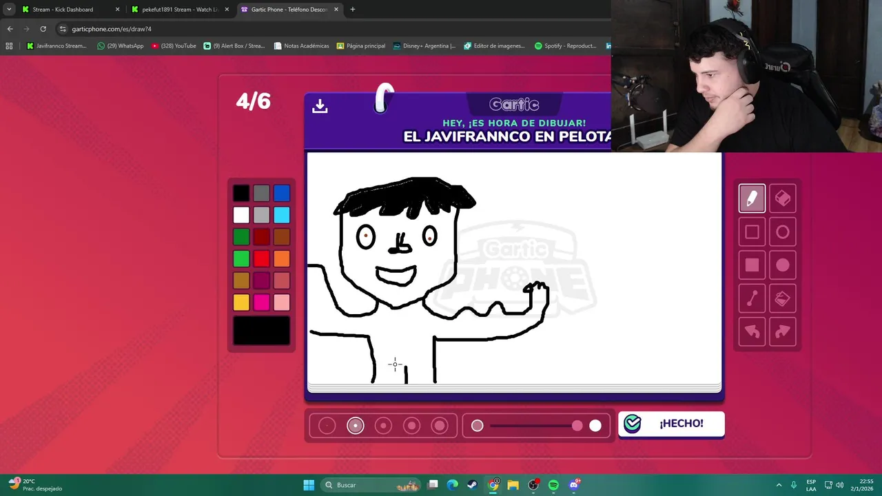Pick the bright red color swatch

(261, 259)
